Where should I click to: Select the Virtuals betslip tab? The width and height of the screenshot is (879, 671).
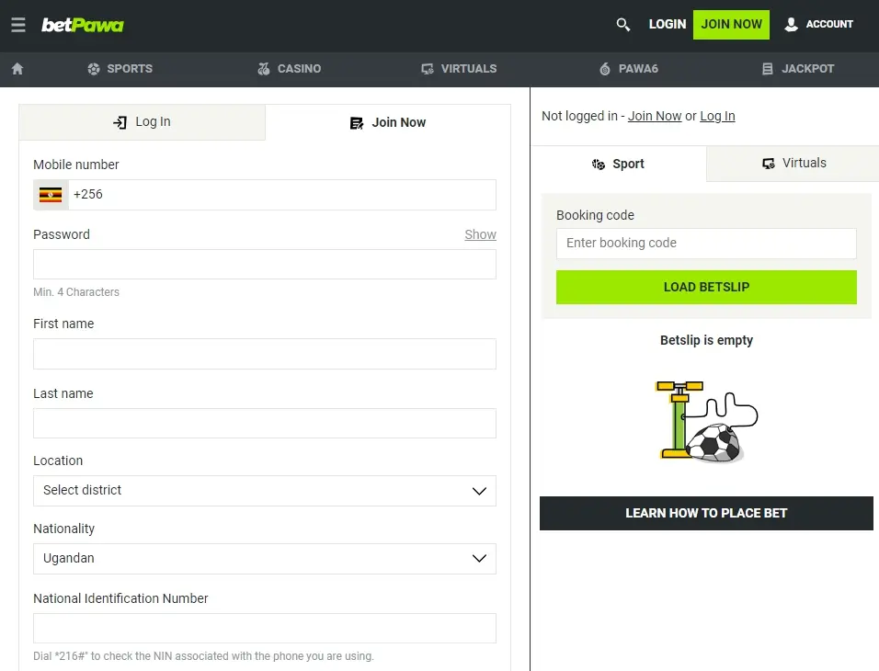(x=793, y=163)
